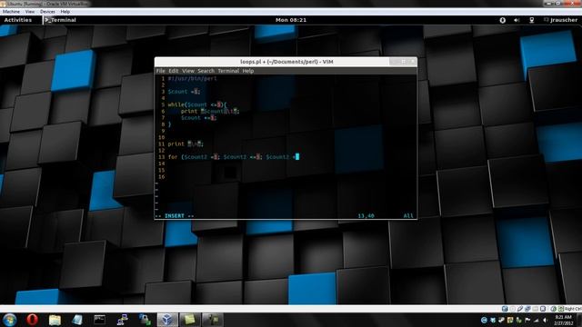582x327 pixels.
Task: Open the jrauscher user menu
Action: pos(560,20)
